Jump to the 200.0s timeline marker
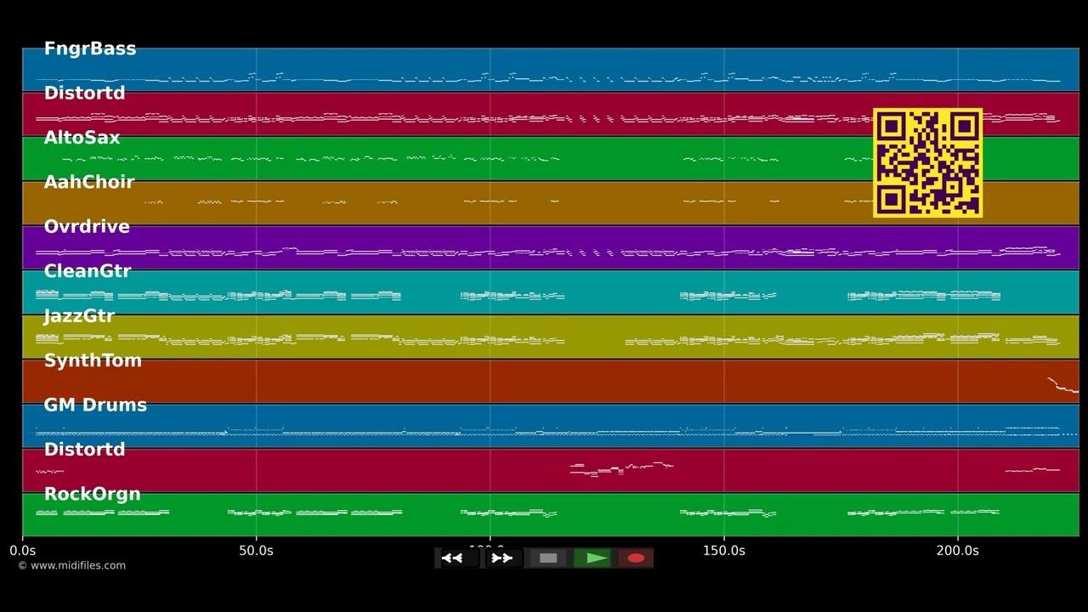This screenshot has width=1088, height=612. click(x=958, y=551)
